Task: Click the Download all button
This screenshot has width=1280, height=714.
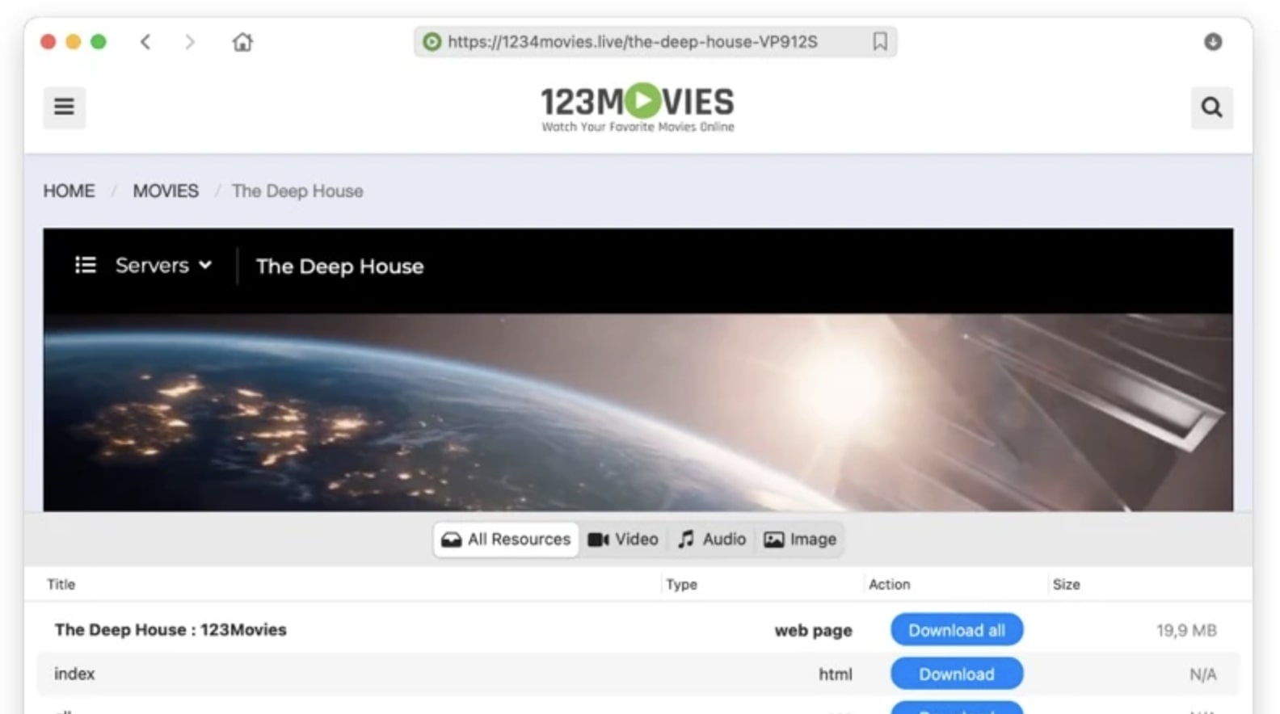Action: [x=957, y=630]
